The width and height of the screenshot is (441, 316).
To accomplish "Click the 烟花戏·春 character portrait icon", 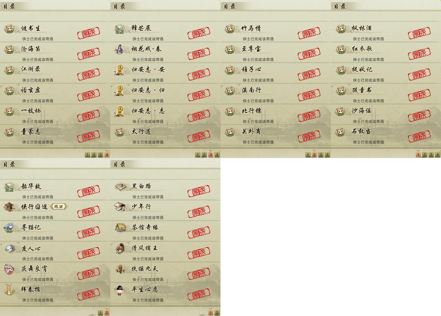I will point(120,49).
